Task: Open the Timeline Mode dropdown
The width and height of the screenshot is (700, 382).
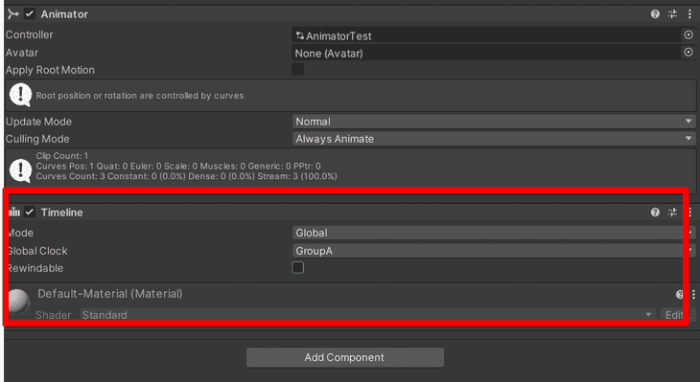Action: pos(494,233)
